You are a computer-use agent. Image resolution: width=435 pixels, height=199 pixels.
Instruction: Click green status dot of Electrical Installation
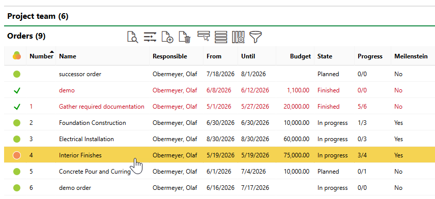click(17, 139)
